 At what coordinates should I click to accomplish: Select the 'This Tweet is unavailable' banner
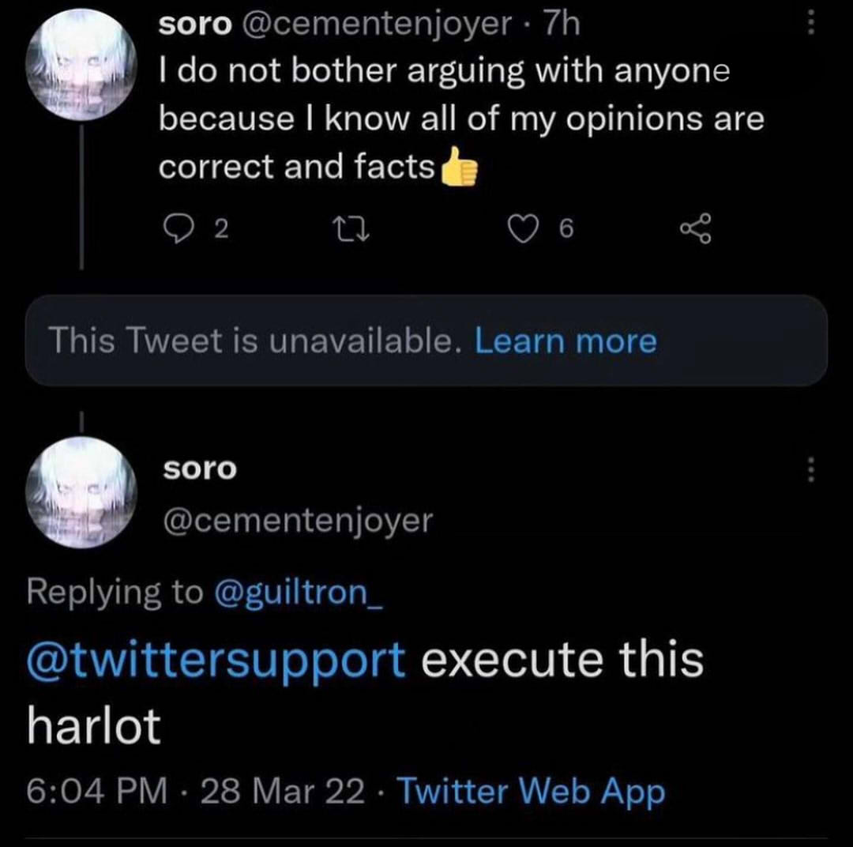(x=253, y=341)
